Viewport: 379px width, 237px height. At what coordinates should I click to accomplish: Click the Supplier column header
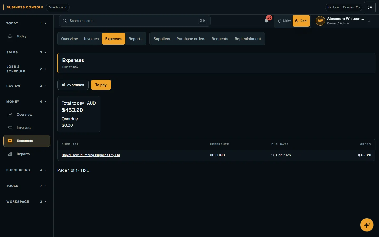(x=70, y=144)
